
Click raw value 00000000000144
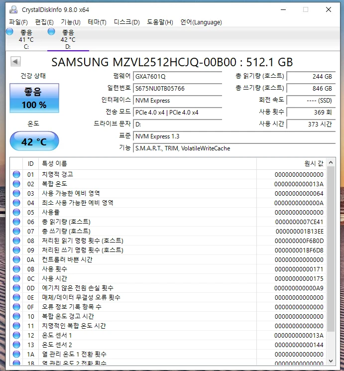pyautogui.click(x=299, y=345)
